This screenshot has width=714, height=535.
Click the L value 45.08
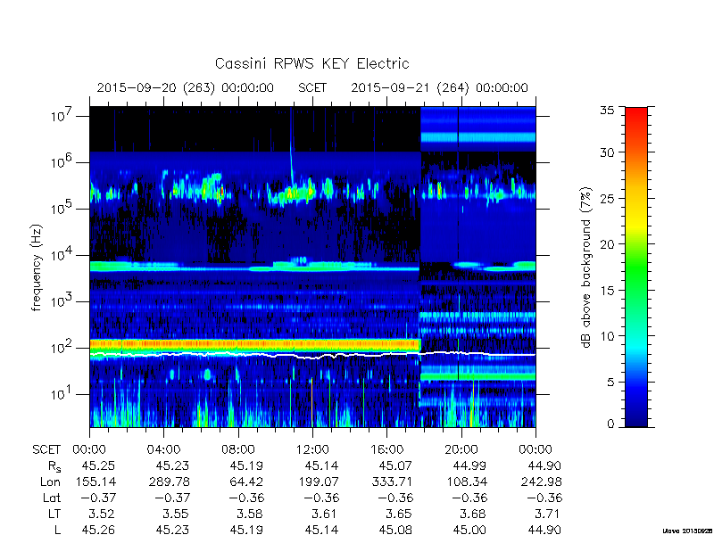click(395, 530)
